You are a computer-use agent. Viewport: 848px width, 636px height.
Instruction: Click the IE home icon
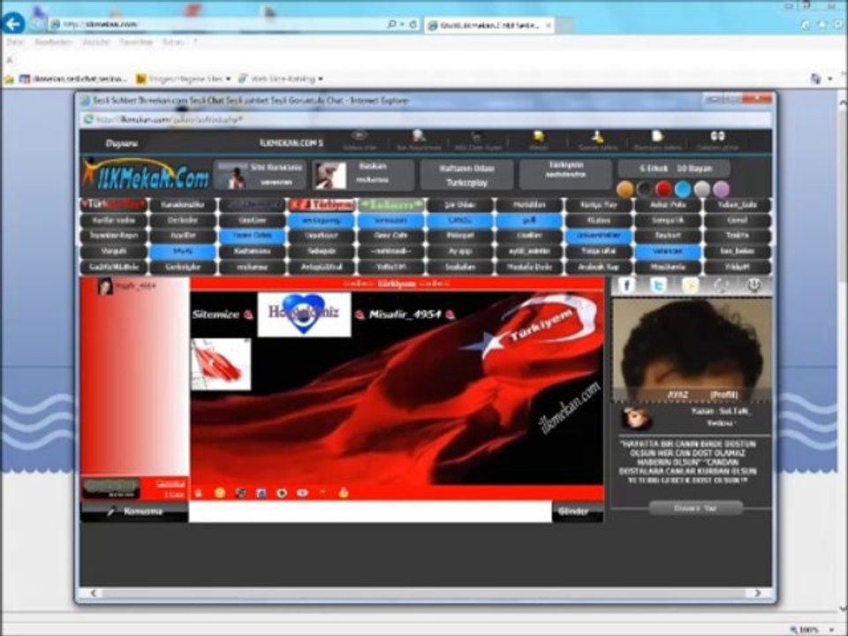click(x=806, y=25)
